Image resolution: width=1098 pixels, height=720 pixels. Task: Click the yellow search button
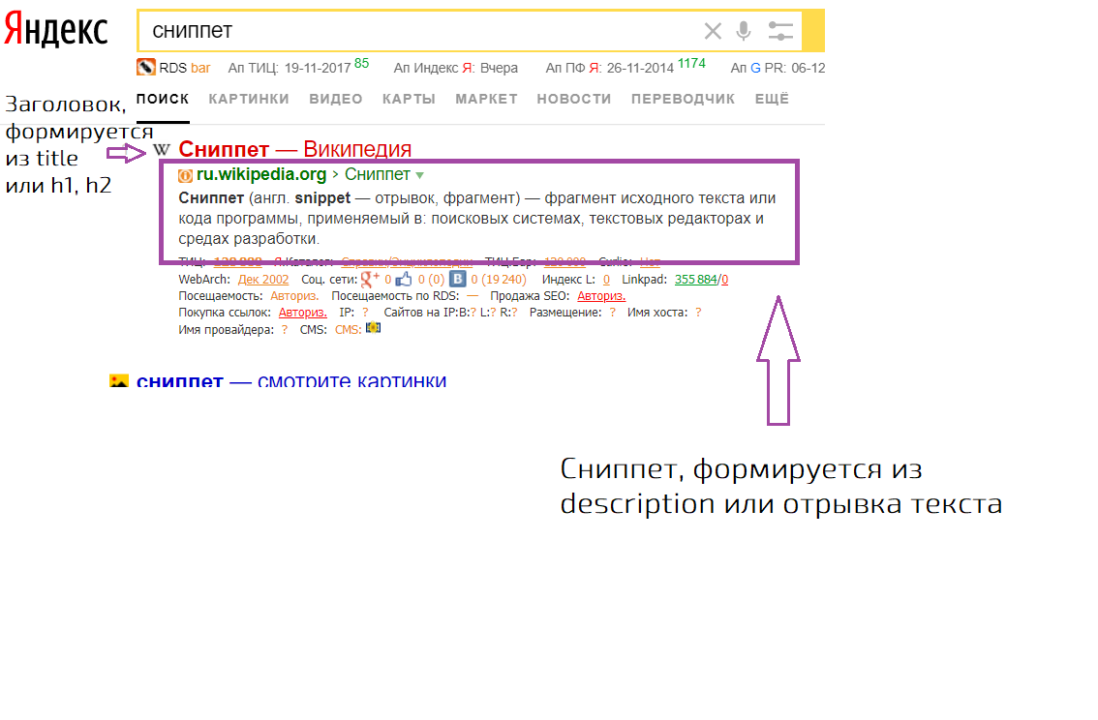click(x=813, y=31)
